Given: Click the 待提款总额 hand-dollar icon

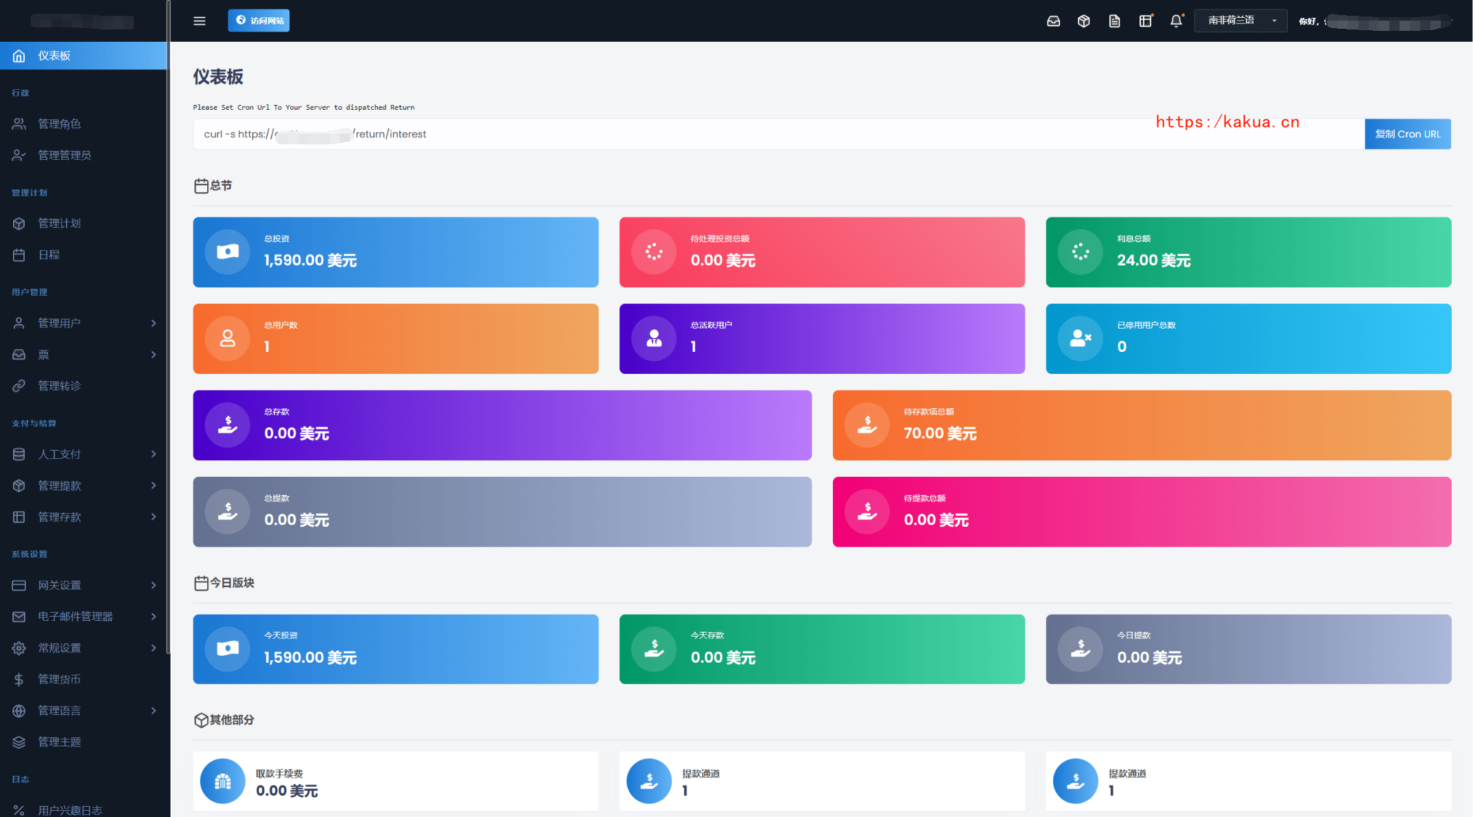Looking at the screenshot, I should [x=867, y=511].
